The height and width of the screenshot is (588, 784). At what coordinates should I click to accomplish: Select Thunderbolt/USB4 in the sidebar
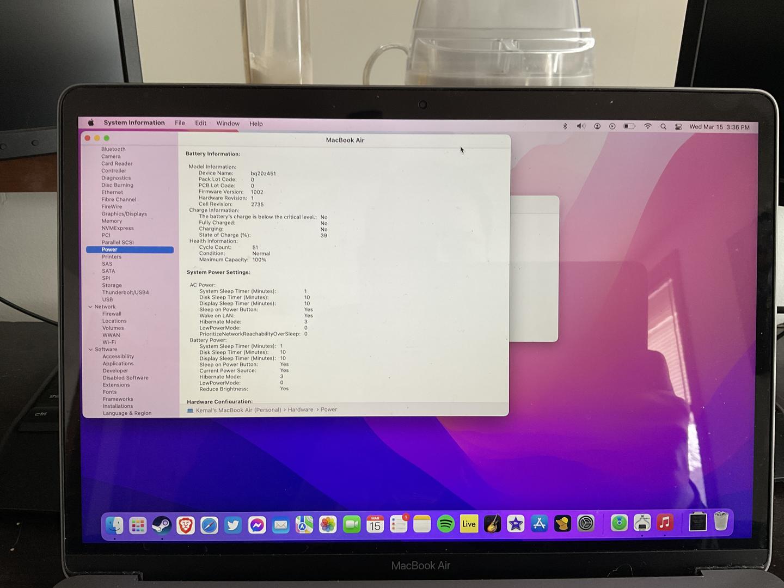pos(125,292)
